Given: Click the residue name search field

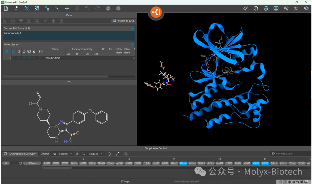Looking at the screenshot, I should point(291,154).
